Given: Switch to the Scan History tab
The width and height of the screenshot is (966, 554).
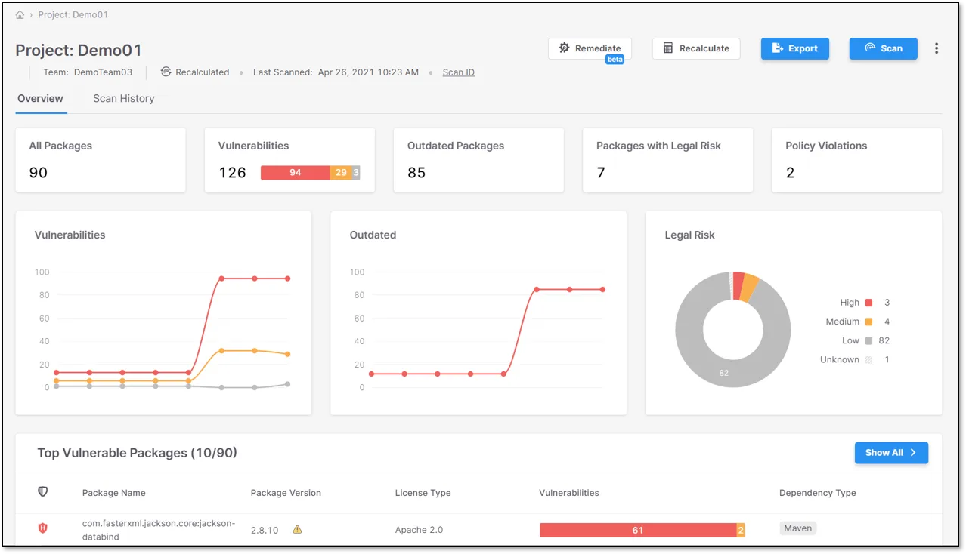Looking at the screenshot, I should tap(124, 99).
